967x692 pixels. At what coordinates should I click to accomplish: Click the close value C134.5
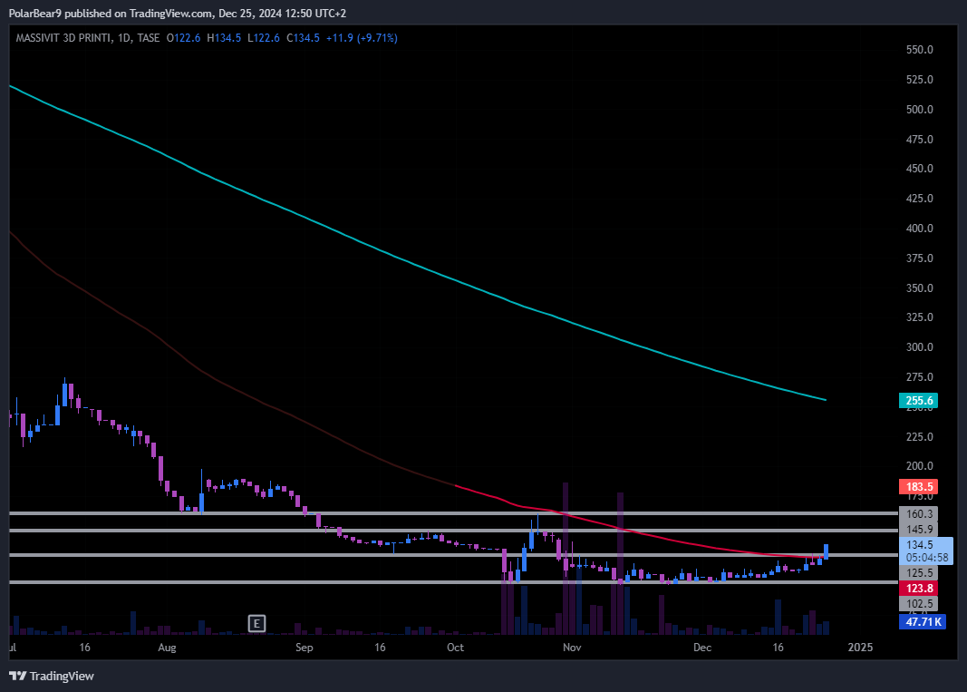point(303,38)
